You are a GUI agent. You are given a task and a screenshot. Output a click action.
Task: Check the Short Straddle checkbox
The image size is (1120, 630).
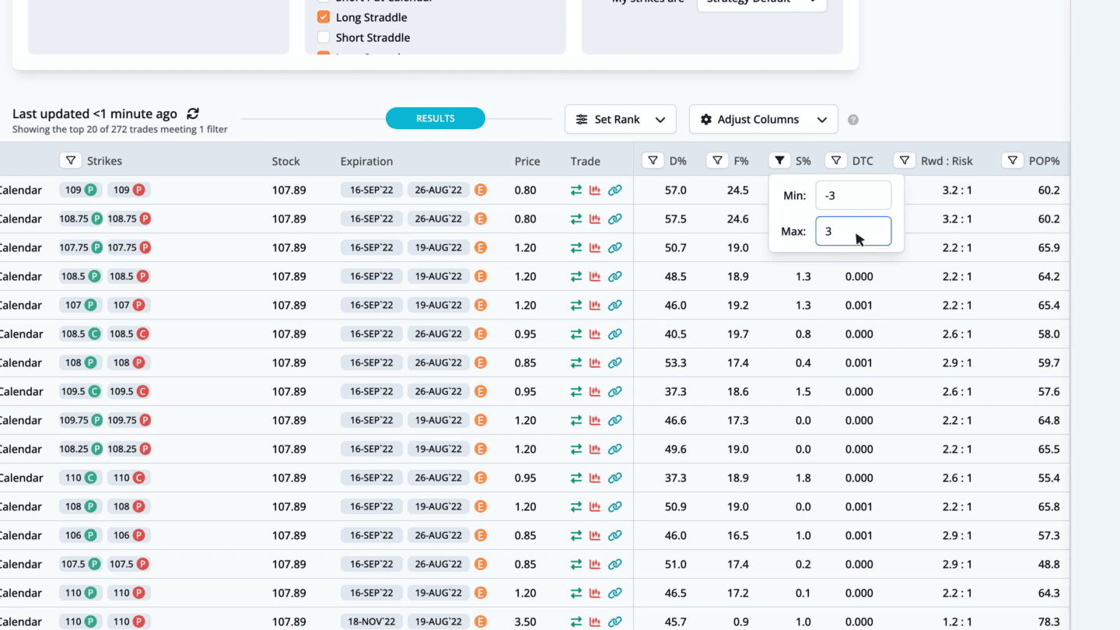(324, 37)
